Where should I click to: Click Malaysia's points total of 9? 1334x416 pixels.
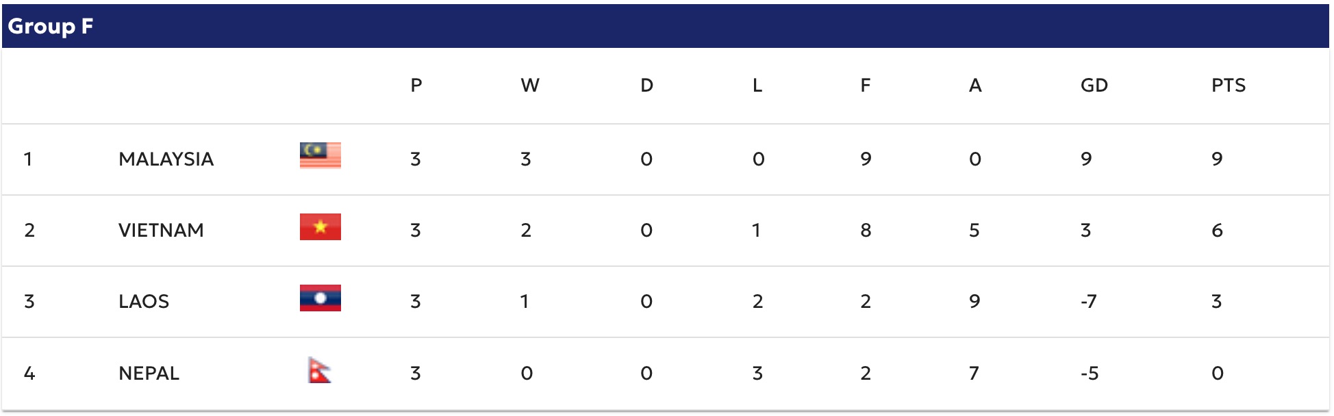tap(1217, 159)
